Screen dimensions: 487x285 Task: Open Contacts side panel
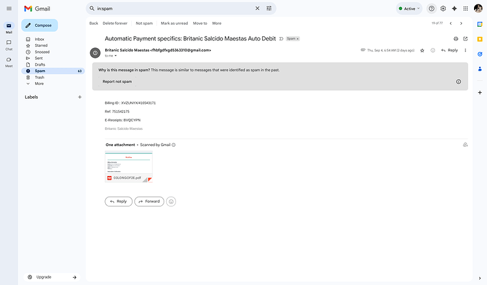(480, 69)
